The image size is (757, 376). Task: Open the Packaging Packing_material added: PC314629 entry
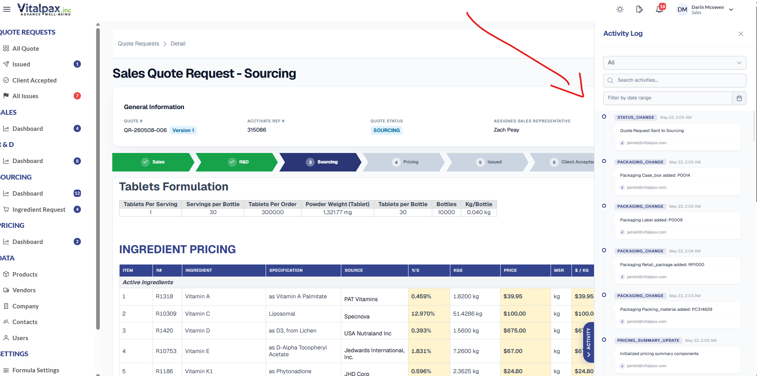click(x=677, y=316)
